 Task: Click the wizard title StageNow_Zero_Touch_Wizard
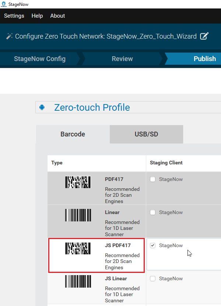[x=152, y=36]
